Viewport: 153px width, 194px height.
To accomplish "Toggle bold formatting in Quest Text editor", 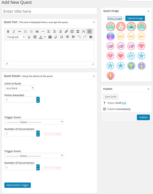I will (8, 32).
